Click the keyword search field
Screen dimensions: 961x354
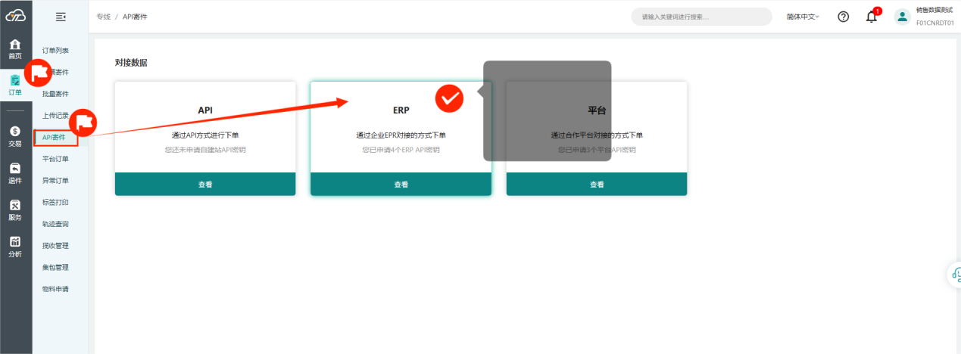[x=701, y=17]
